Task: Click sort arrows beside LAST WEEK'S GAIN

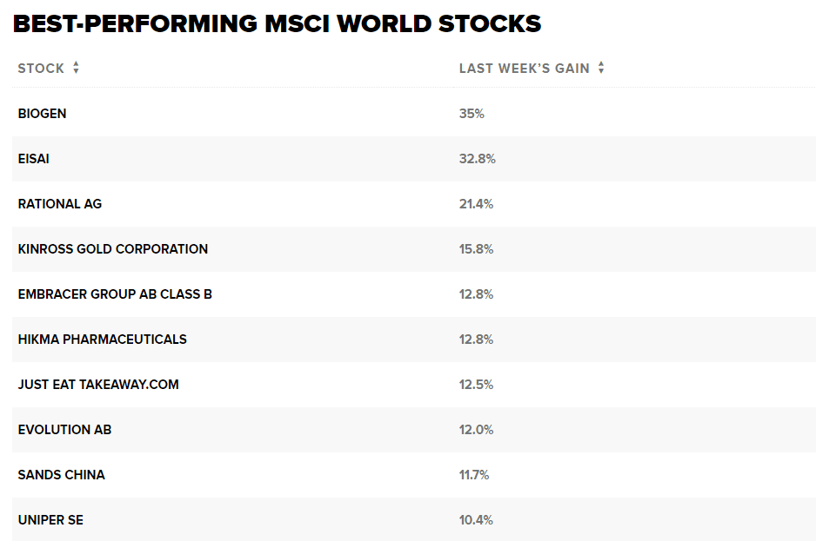Action: (x=601, y=69)
